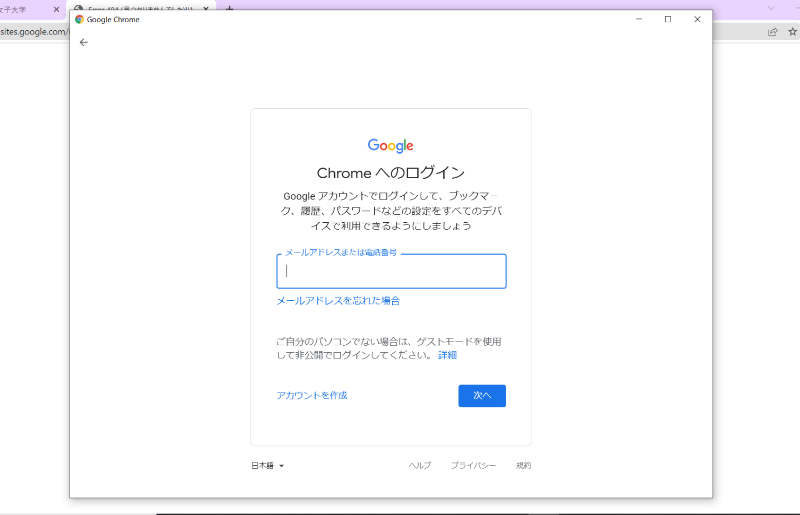This screenshot has height=515, width=800.
Task: Open the プライバシー link
Action: (x=473, y=466)
